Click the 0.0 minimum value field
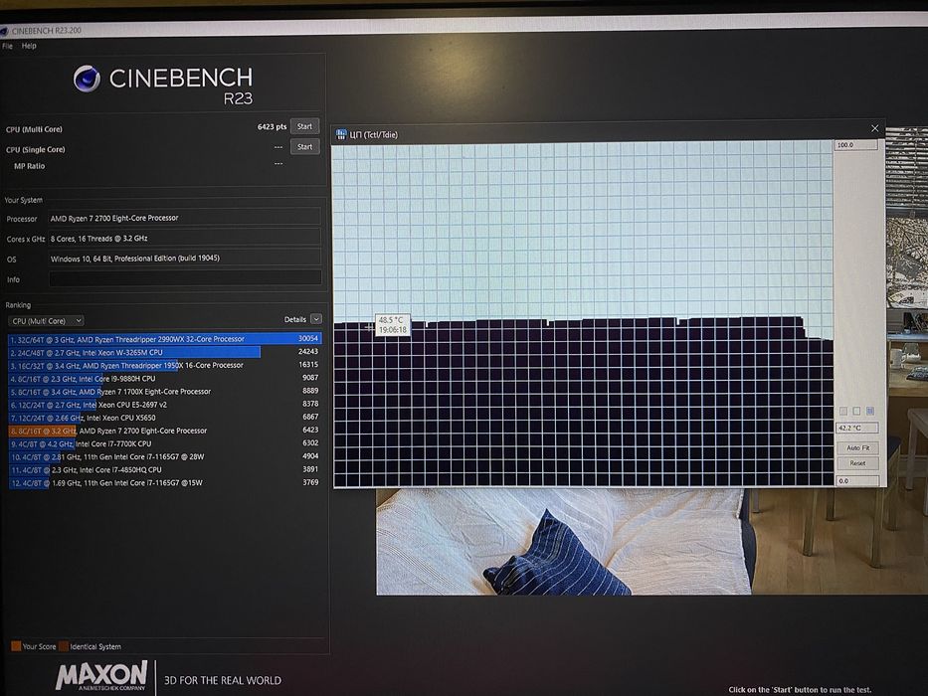928x696 pixels. (857, 481)
